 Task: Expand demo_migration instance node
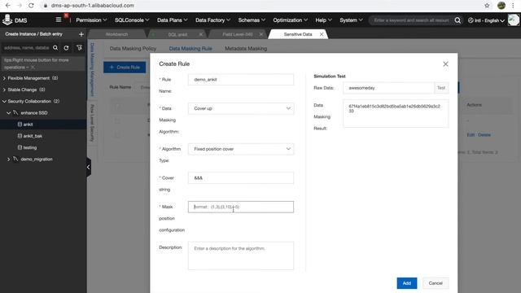(x=9, y=160)
